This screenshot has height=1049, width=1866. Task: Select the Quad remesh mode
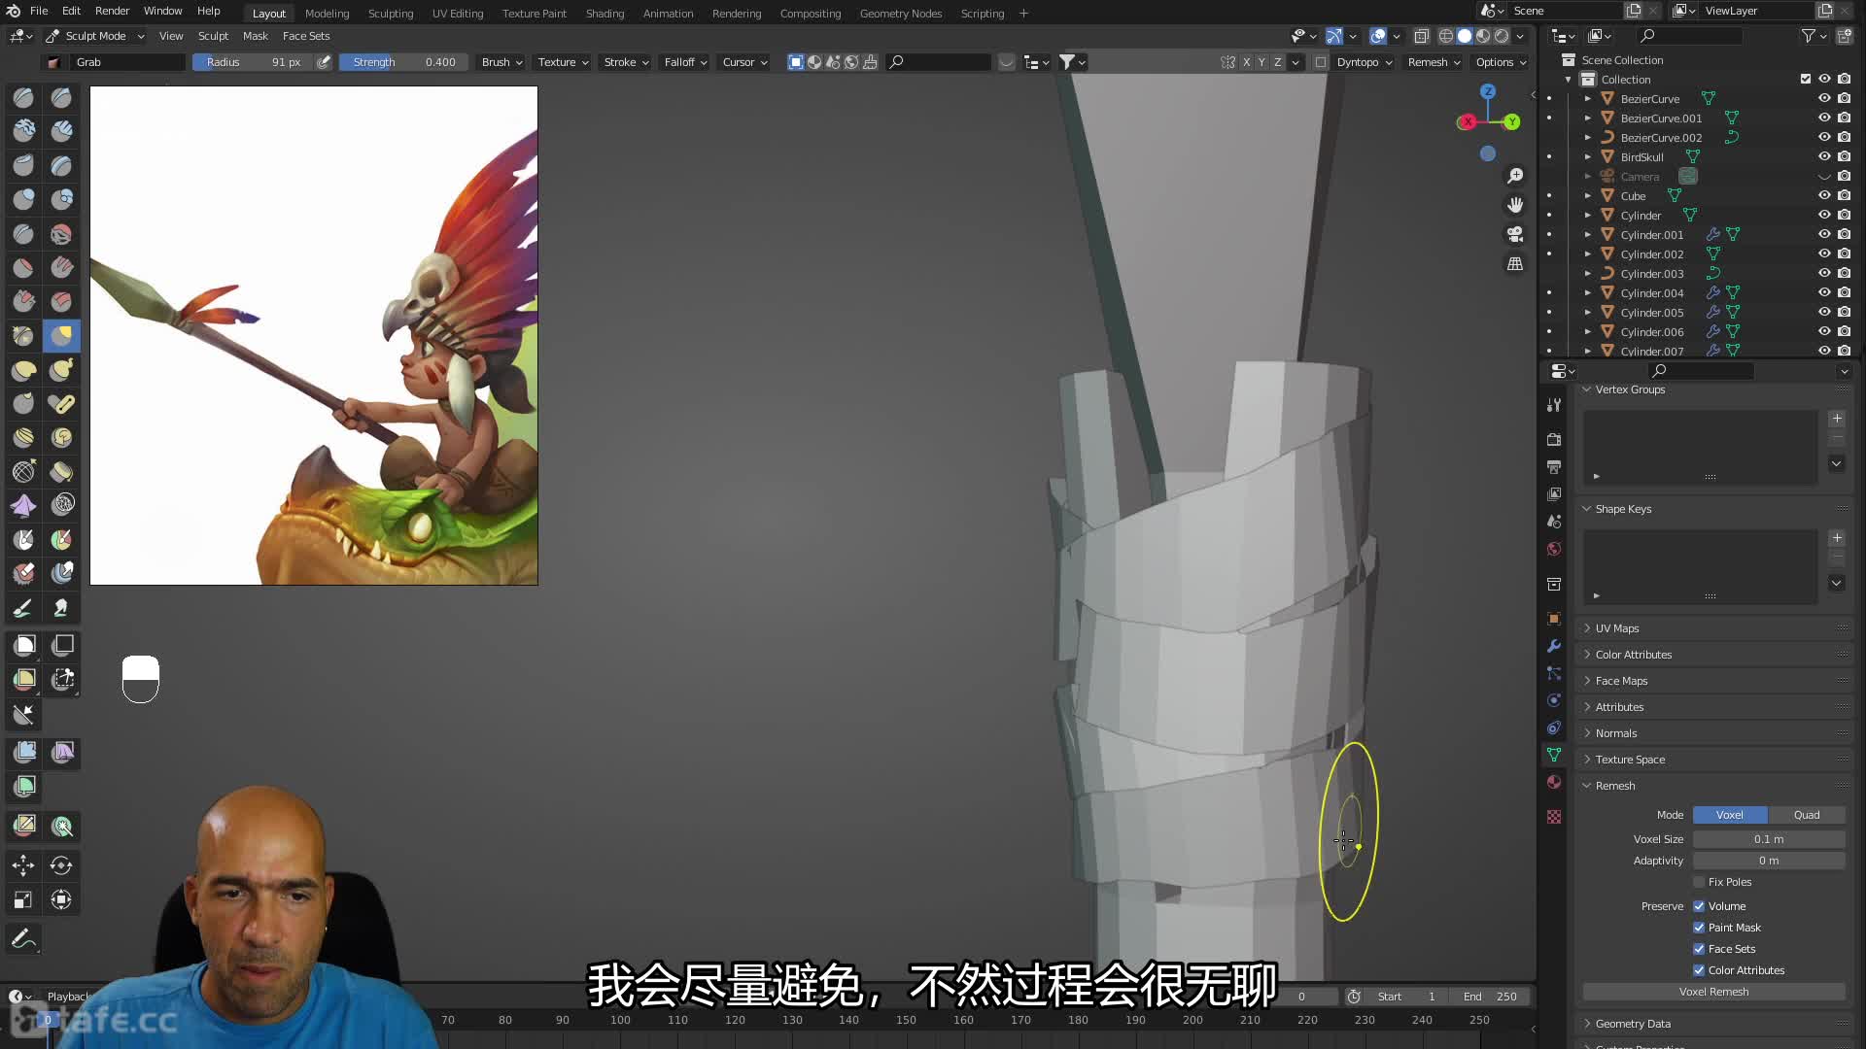(x=1807, y=815)
